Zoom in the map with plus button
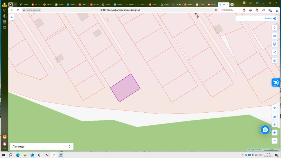Screen dimensions: 281x158 click(274, 133)
